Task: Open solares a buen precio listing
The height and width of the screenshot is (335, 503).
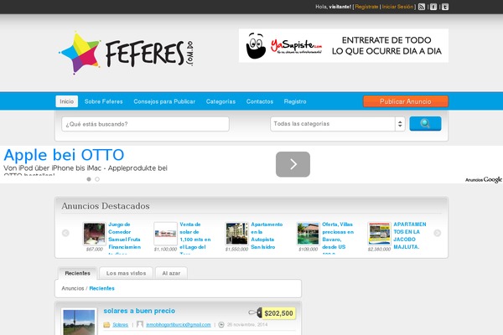Action: pos(139,311)
